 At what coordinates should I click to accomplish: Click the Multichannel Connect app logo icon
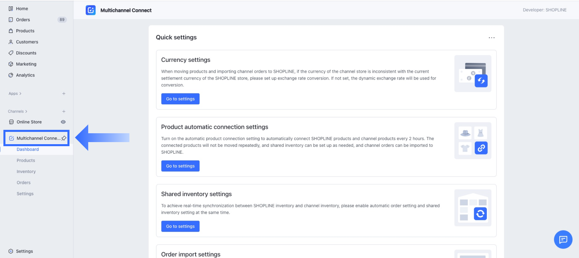[91, 10]
